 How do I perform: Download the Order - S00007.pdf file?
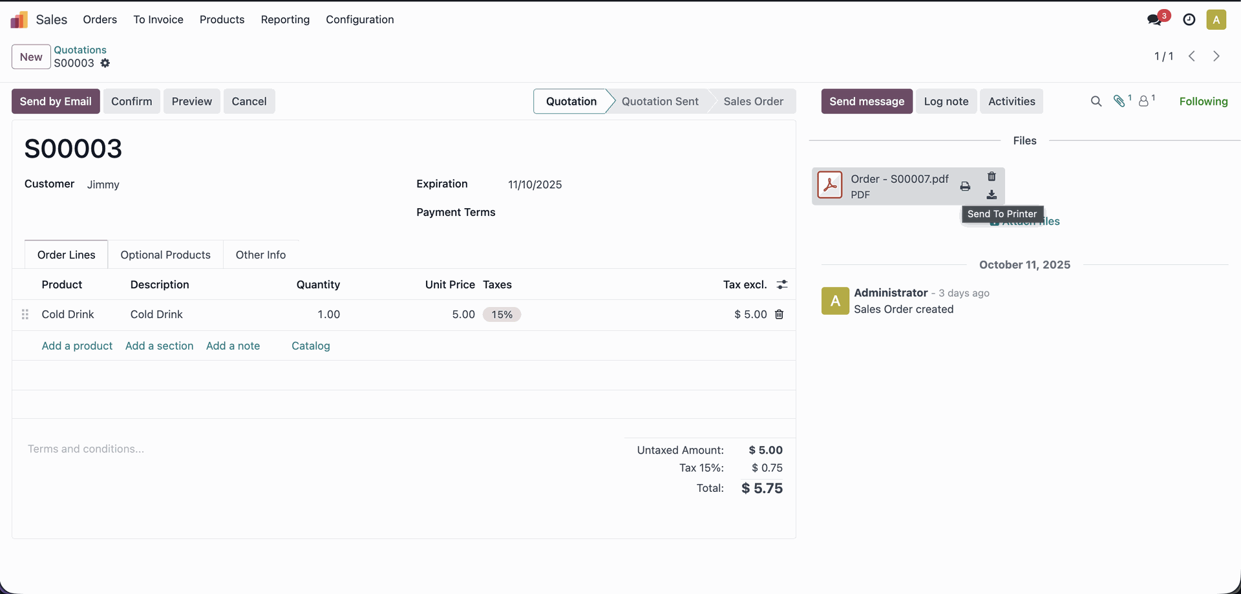(992, 195)
